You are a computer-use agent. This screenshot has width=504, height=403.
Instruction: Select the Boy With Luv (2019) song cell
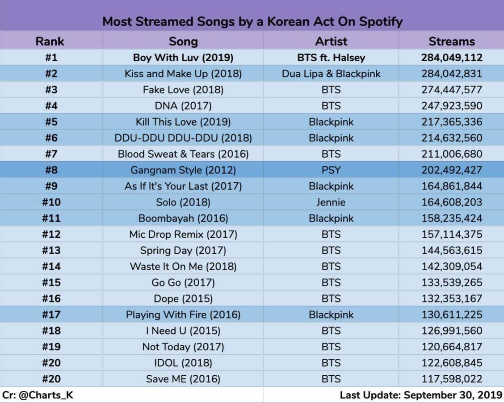(x=183, y=58)
